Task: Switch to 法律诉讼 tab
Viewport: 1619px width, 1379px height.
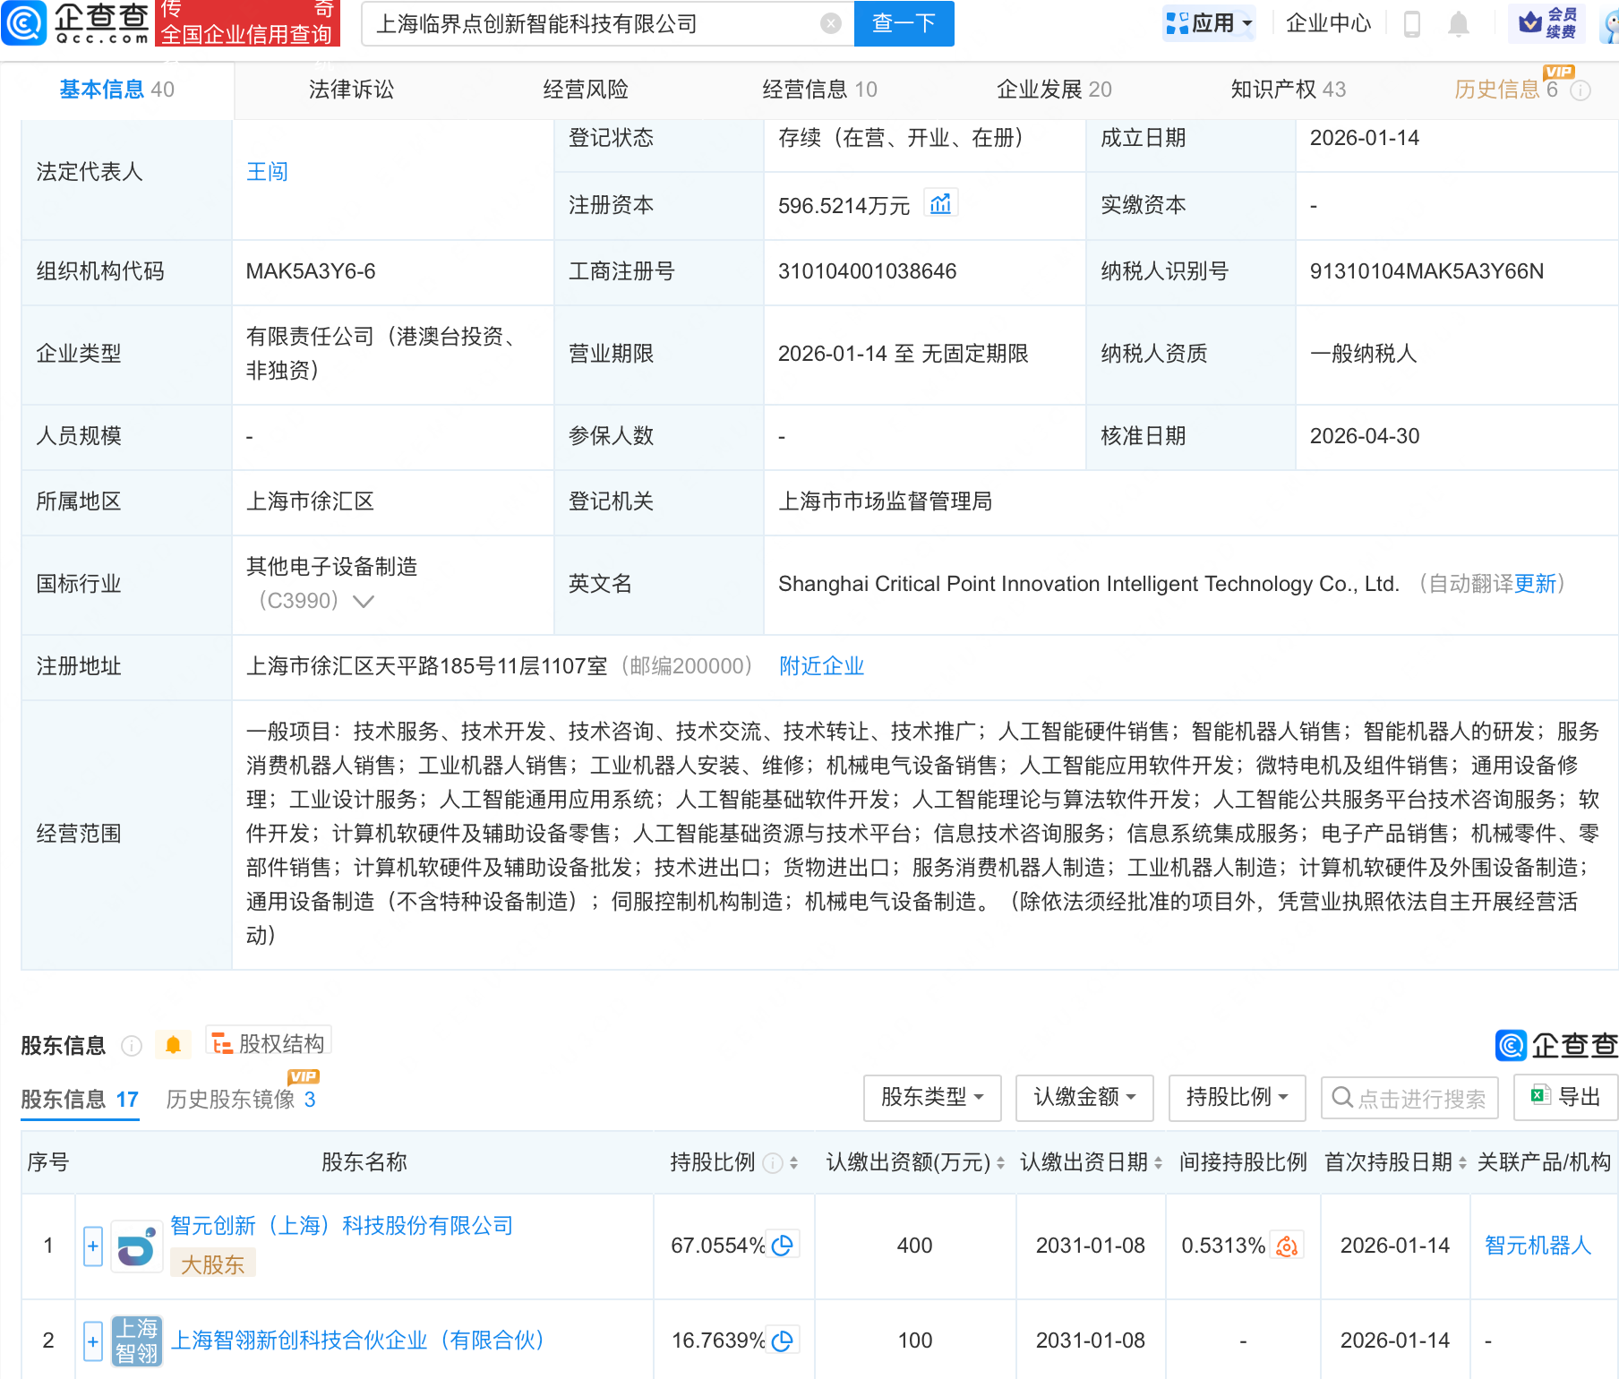Action: (x=351, y=90)
